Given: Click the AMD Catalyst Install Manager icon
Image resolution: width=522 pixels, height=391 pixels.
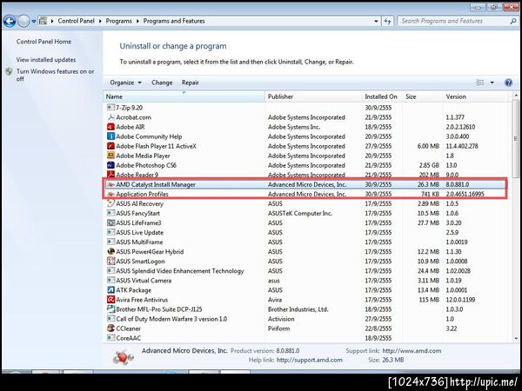Looking at the screenshot, I should pyautogui.click(x=110, y=184).
